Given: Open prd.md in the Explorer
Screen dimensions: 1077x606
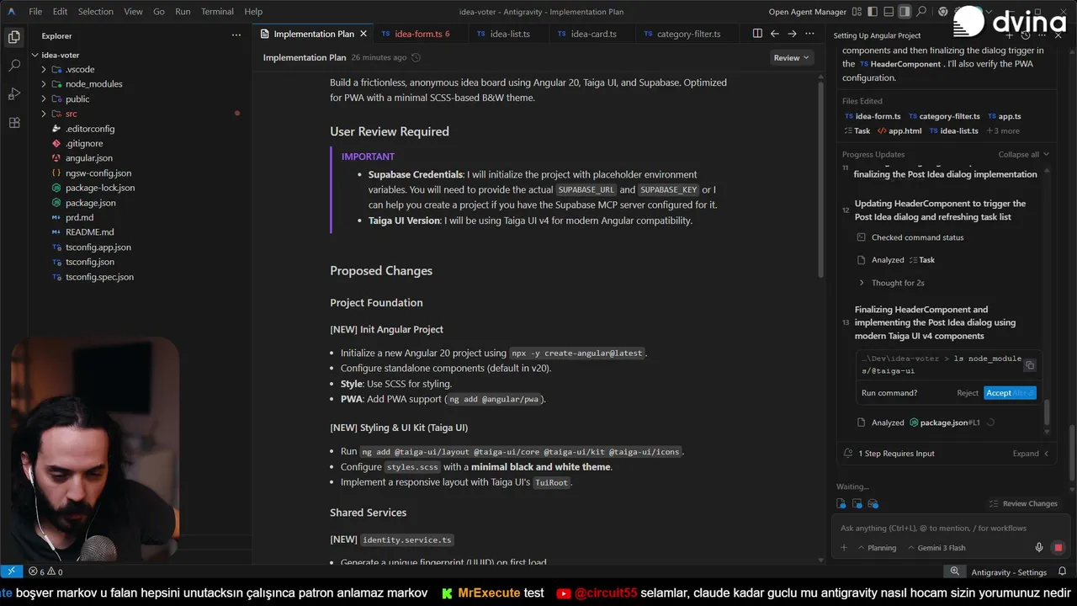Looking at the screenshot, I should click(79, 217).
